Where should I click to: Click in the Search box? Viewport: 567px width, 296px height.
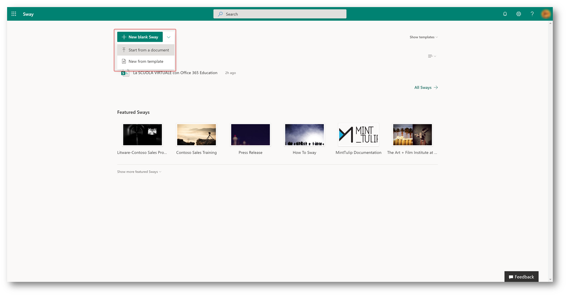pos(280,14)
